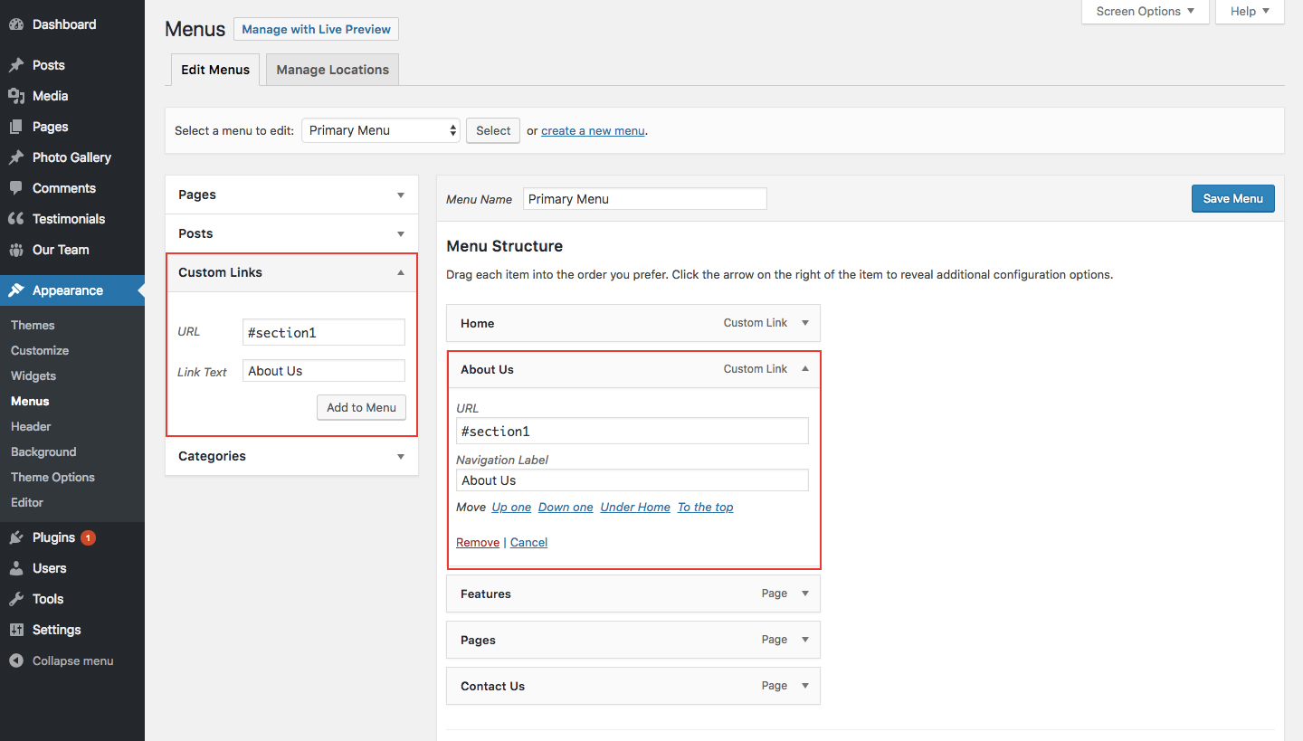
Task: Move About Us Up one
Action: [x=511, y=508]
